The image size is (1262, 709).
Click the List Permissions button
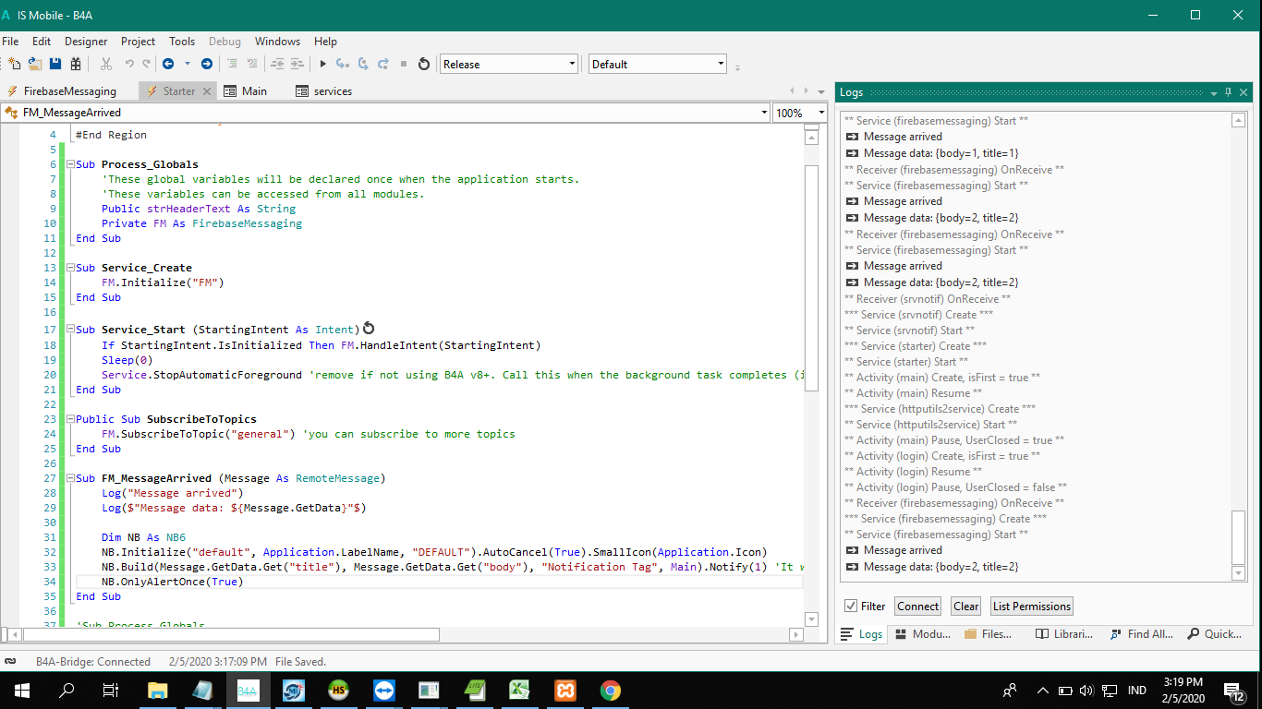(x=1031, y=607)
